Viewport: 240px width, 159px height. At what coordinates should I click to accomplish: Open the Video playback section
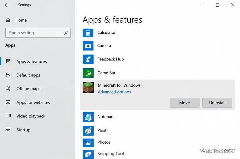tap(31, 116)
